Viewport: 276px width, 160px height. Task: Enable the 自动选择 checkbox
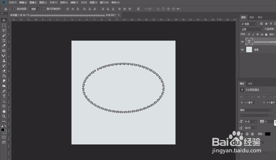15,9
